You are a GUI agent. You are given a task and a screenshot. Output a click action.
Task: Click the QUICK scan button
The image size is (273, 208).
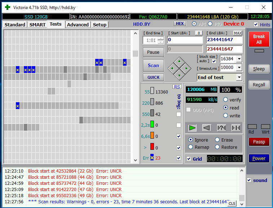(153, 77)
